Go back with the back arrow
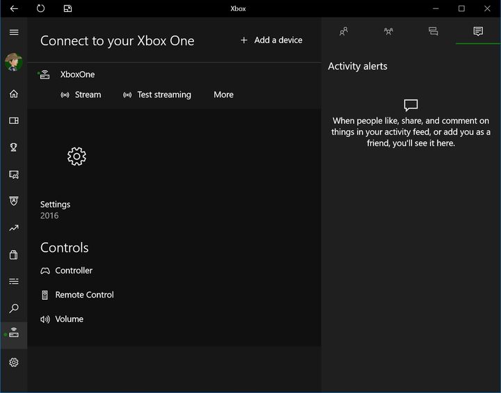Screen dimensions: 501x393 click(x=14, y=8)
